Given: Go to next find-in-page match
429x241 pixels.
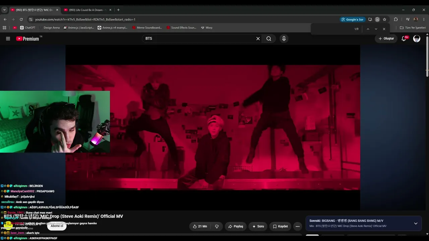Looking at the screenshot, I should [376, 29].
